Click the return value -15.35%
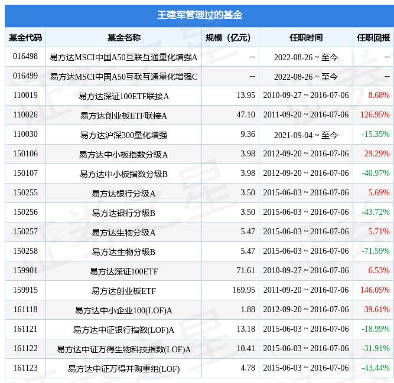The image size is (394, 383). click(x=376, y=134)
